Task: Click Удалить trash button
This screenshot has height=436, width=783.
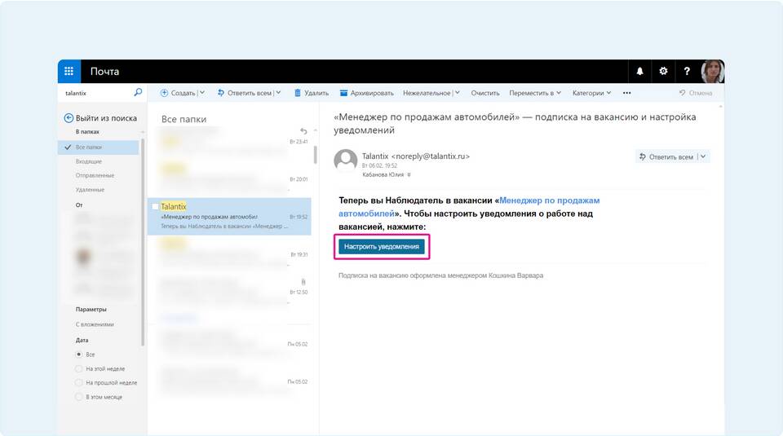Action: [311, 93]
